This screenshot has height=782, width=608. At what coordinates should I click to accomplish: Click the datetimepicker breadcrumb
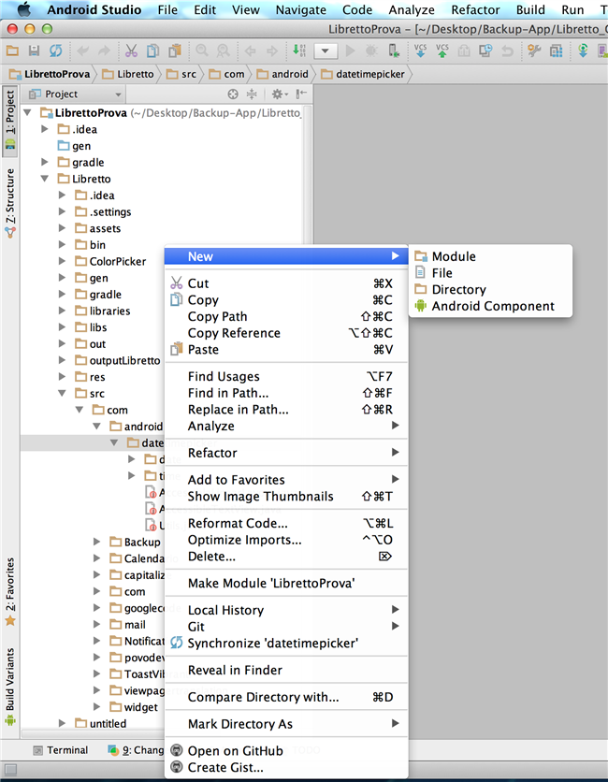363,74
